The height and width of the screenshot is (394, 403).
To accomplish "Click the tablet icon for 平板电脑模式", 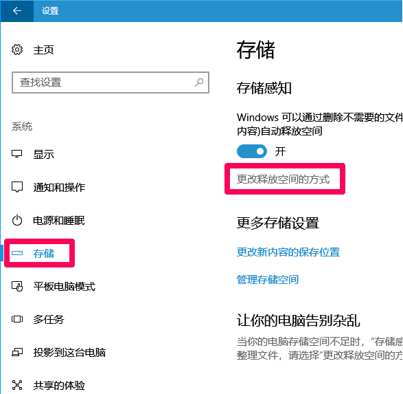I will pos(17,286).
